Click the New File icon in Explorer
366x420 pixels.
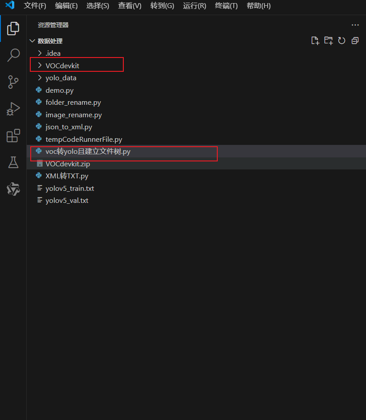pyautogui.click(x=315, y=40)
